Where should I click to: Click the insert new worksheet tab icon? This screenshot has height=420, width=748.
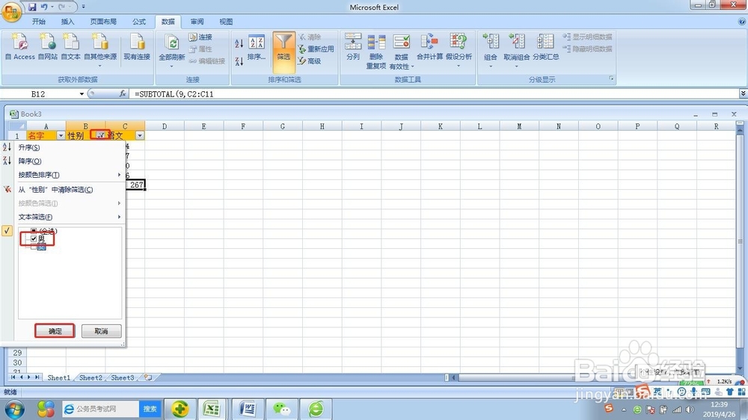tap(148, 377)
